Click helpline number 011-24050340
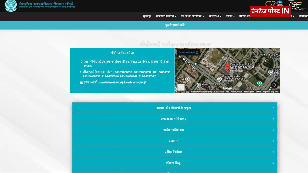The image size is (308, 173). click(x=110, y=76)
